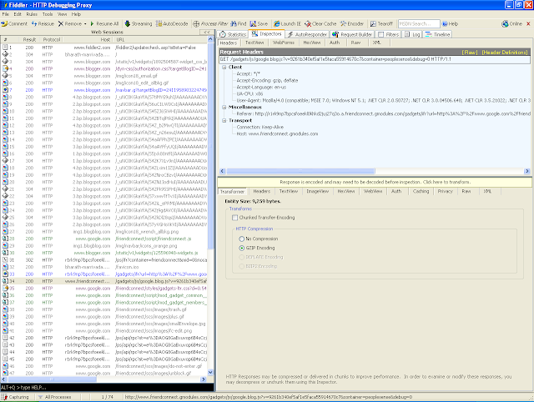This screenshot has width=534, height=402.
Task: Sort sessions by Result column
Action: click(29, 39)
